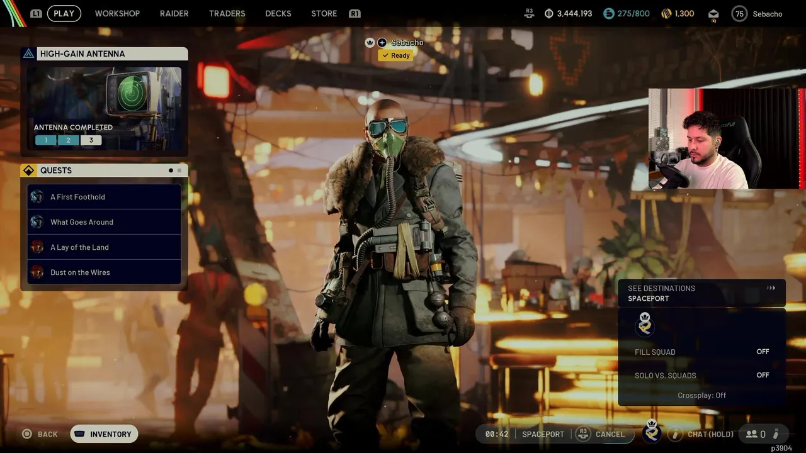Click the trader portrait beside A First Foothold
Image resolution: width=806 pixels, height=453 pixels.
(37, 197)
